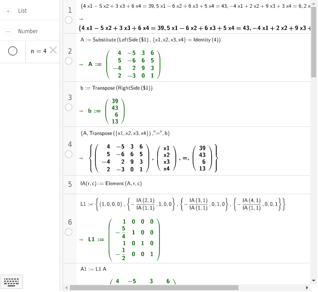Image resolution: width=318 pixels, height=292 pixels.
Task: Select CAS row number 4
Action: pyautogui.click(x=70, y=144)
